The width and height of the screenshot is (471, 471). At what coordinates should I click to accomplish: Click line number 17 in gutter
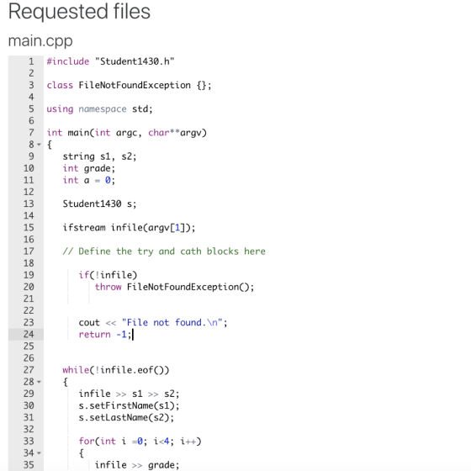29,251
